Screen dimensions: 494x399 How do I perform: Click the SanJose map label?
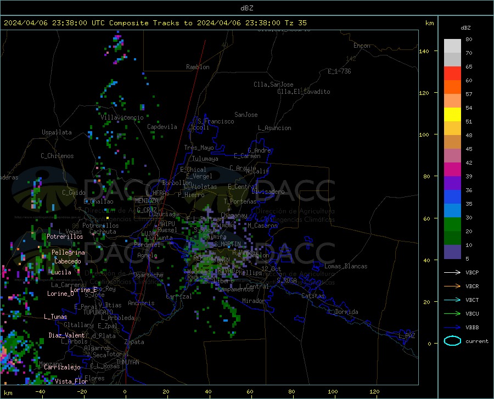pyautogui.click(x=246, y=115)
